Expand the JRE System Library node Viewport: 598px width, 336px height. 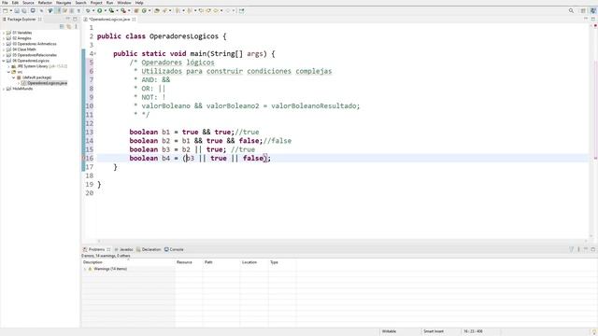click(8, 66)
